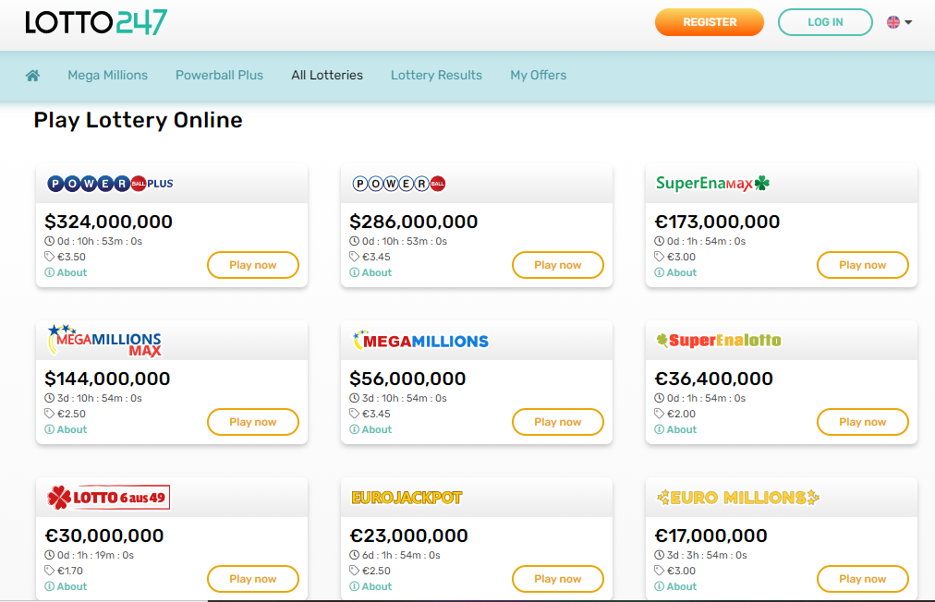
Task: Click clock icon on EuroJackpot countdown
Action: pos(354,555)
